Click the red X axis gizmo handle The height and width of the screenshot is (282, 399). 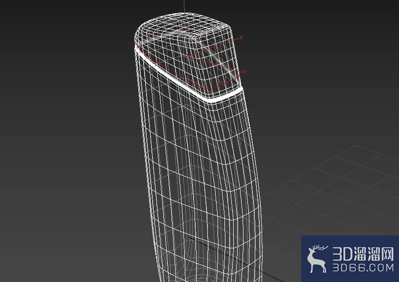click(244, 72)
